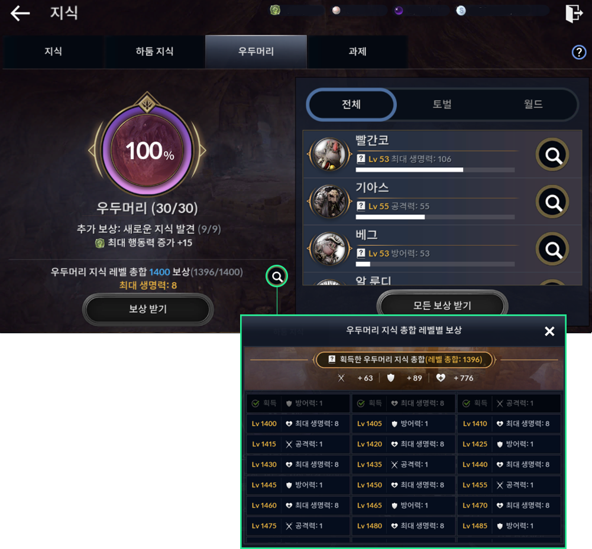Switch to the 하둠 지식 tab

pos(155,51)
